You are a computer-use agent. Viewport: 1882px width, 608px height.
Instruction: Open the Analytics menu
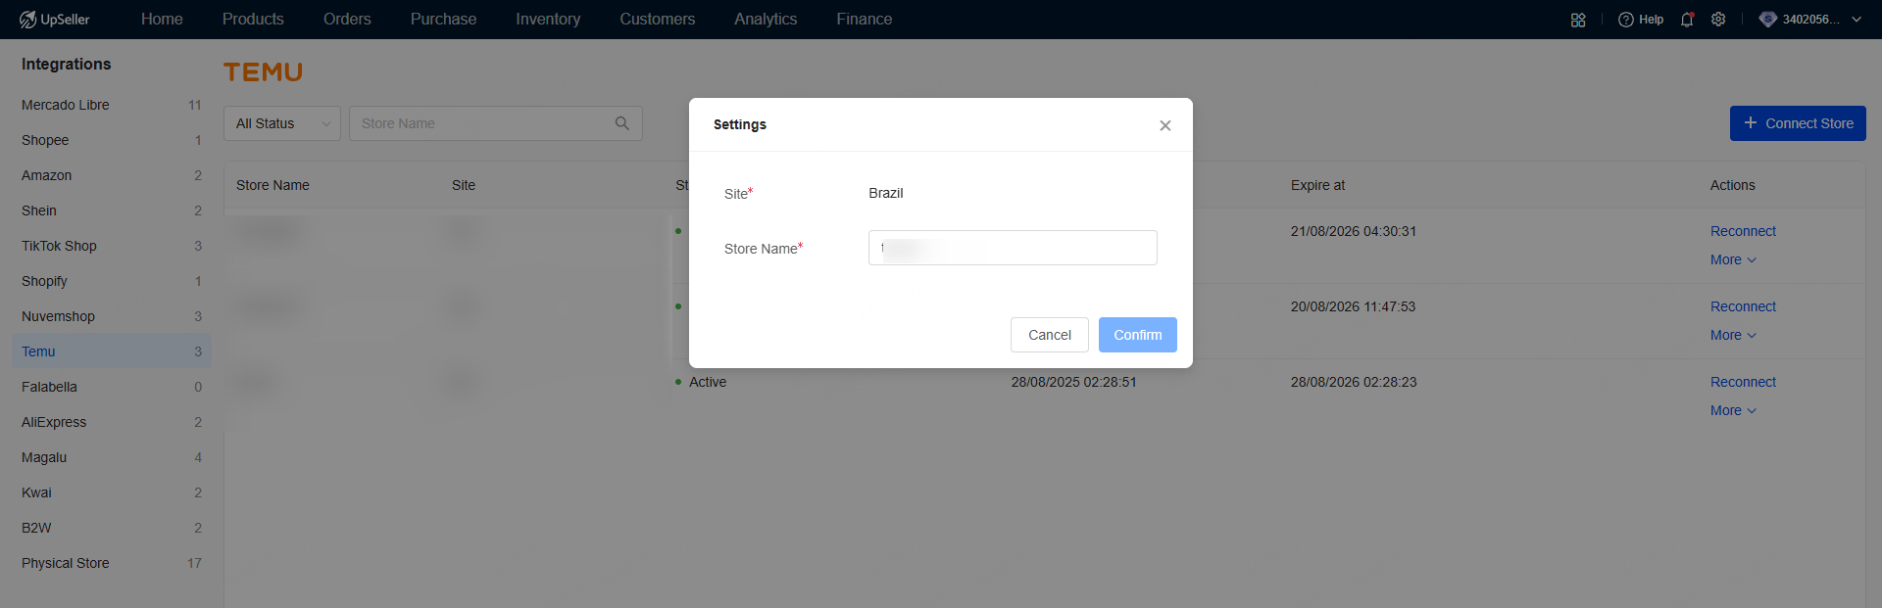[766, 20]
